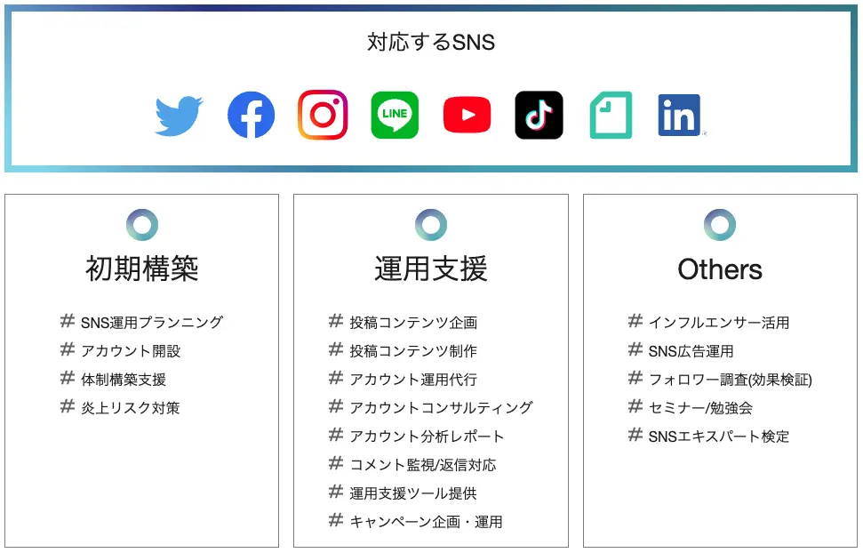
Task: Select the red YouTube play icon
Action: 467,115
